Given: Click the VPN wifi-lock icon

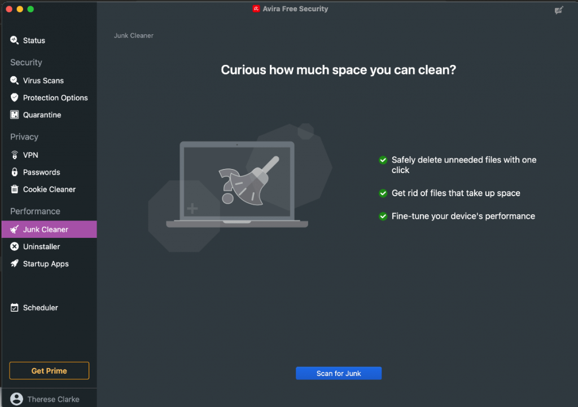Looking at the screenshot, I should point(14,155).
